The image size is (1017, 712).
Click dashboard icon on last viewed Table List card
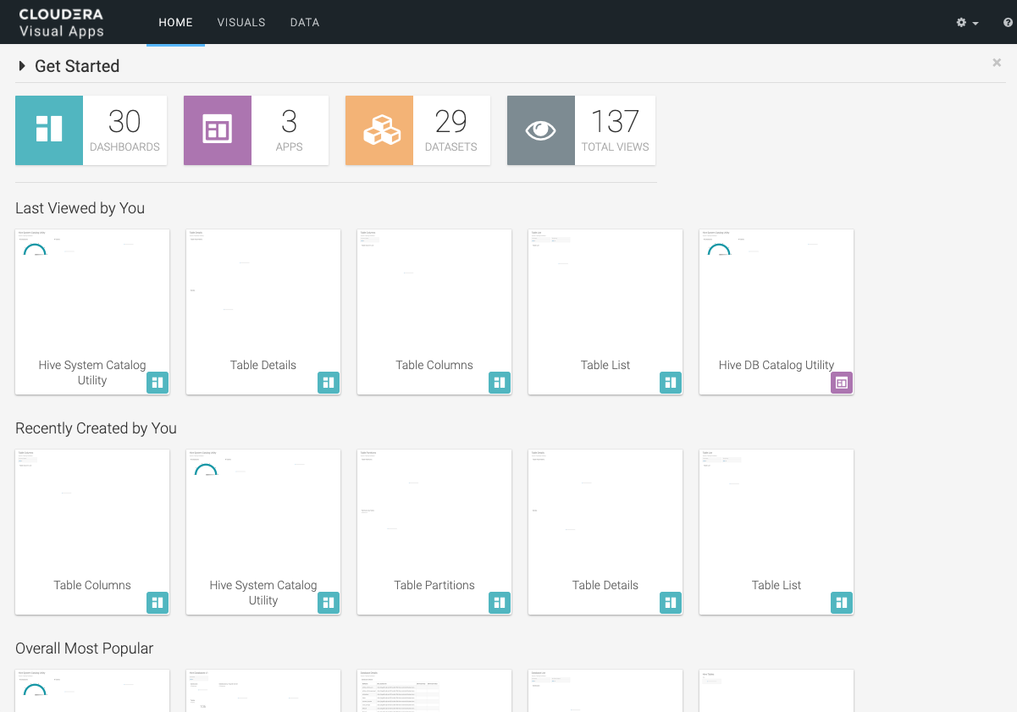coord(670,383)
